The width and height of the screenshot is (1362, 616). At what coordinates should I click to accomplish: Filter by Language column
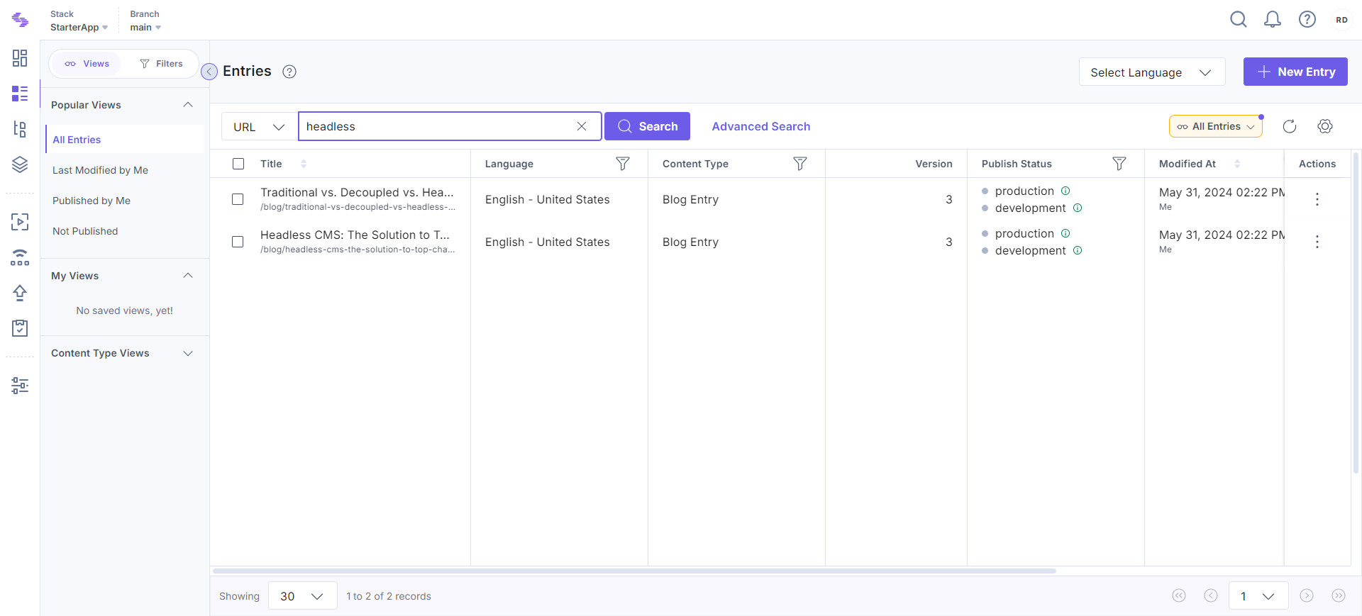point(623,164)
